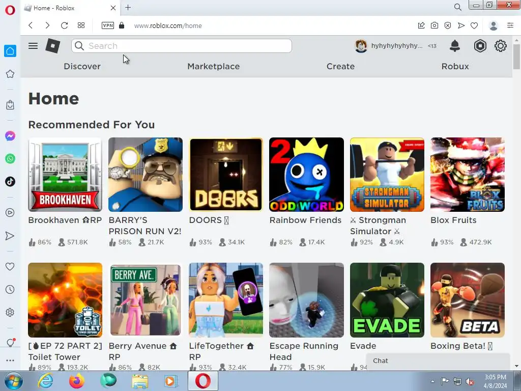Open BARRY'S PRISON RUN V2 thumbnail
The width and height of the screenshot is (521, 391).
(x=146, y=175)
